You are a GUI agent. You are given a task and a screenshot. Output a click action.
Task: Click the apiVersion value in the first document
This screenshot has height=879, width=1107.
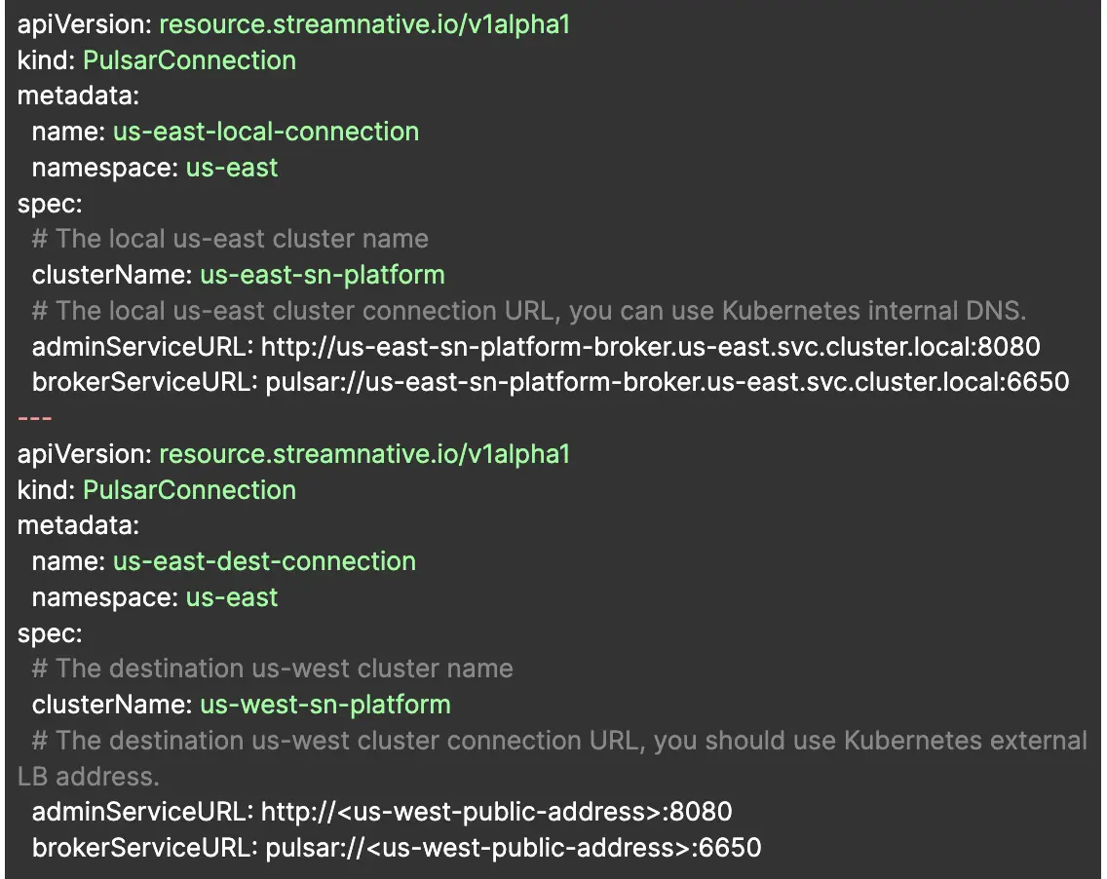coord(364,24)
